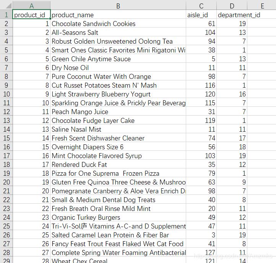Select column B header
The image size is (276, 263).
[118, 5]
